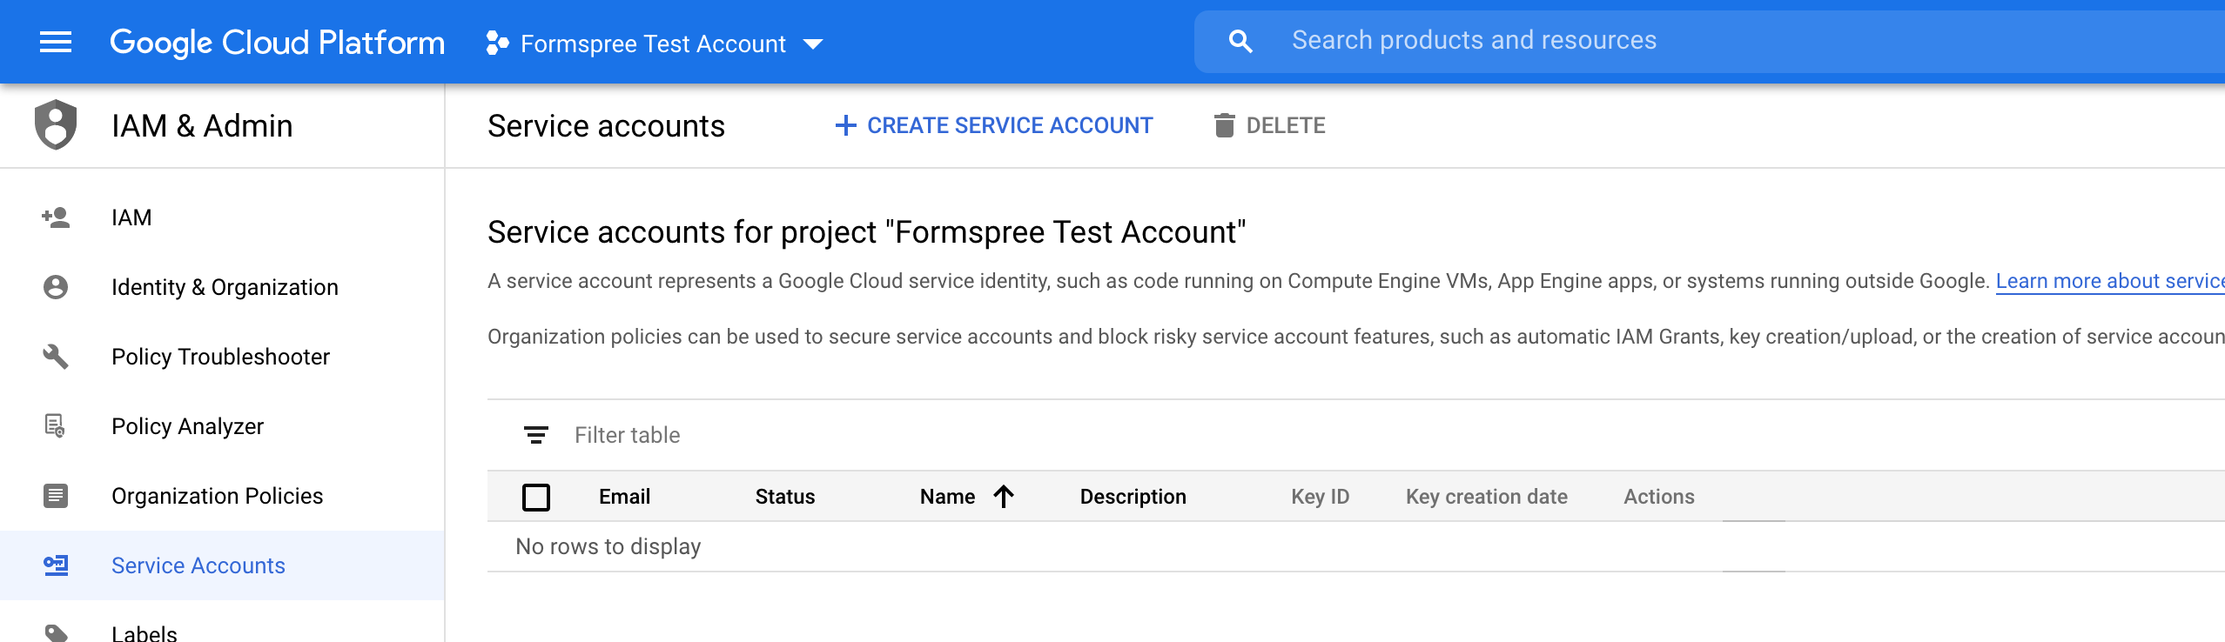Click CREATE SERVICE ACCOUNT button
Viewport: 2225px width, 642px height.
tap(993, 126)
